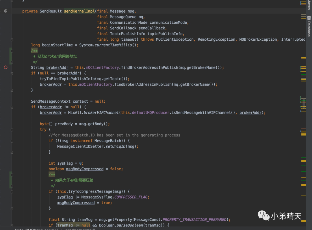Image resolution: width=312 pixels, height=230 pixels.
Task: Click the TopicPublishInfo parameter type
Action: click(128, 34)
